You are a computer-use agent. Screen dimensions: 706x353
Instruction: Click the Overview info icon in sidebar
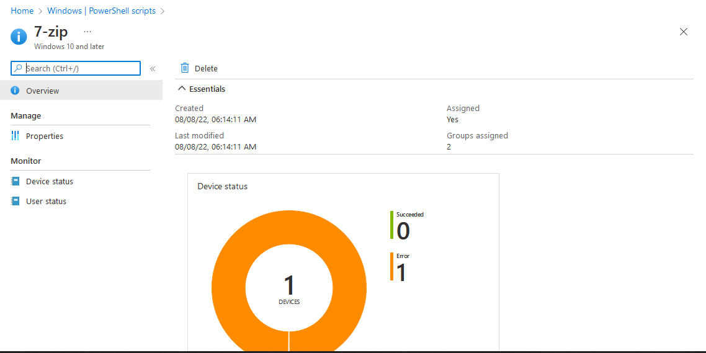coord(16,91)
